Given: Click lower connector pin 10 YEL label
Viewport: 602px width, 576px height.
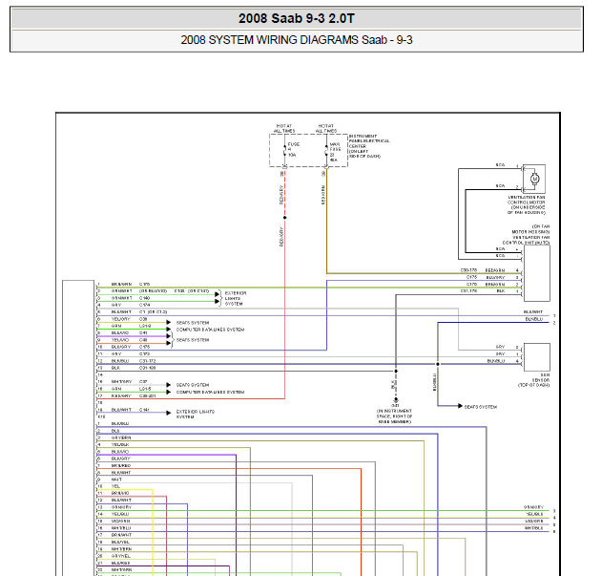Looking at the screenshot, I should tap(115, 486).
